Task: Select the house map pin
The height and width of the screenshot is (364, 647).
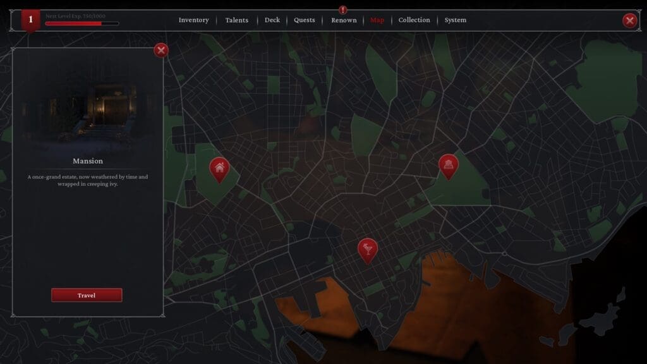Action: pyautogui.click(x=219, y=169)
